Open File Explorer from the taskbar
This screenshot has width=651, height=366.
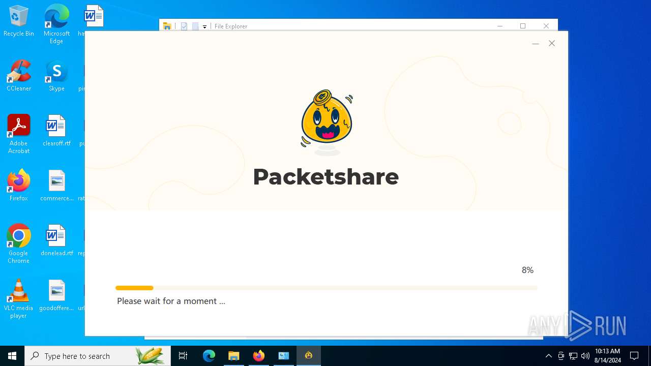[234, 356]
